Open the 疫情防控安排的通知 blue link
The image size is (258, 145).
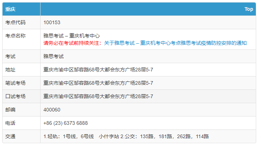click(x=175, y=43)
